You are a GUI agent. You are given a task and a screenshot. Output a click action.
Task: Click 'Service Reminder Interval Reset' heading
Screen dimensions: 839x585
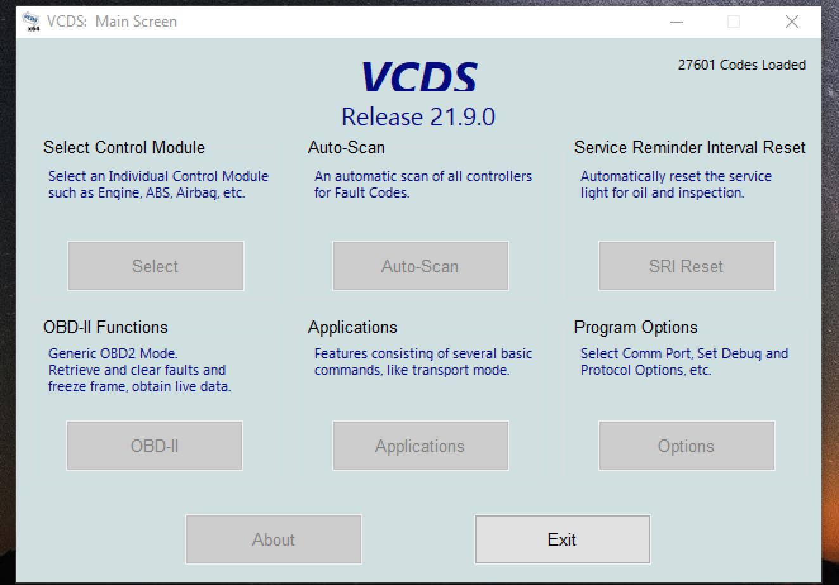click(x=689, y=148)
